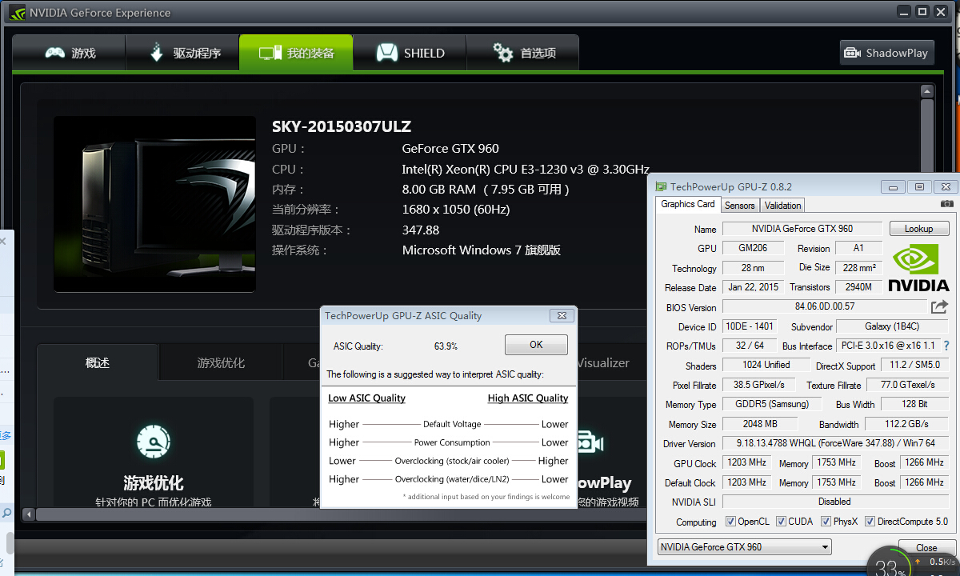Viewport: 960px width, 576px height.
Task: Toggle the OpenCL checkbox
Action: pyautogui.click(x=730, y=522)
